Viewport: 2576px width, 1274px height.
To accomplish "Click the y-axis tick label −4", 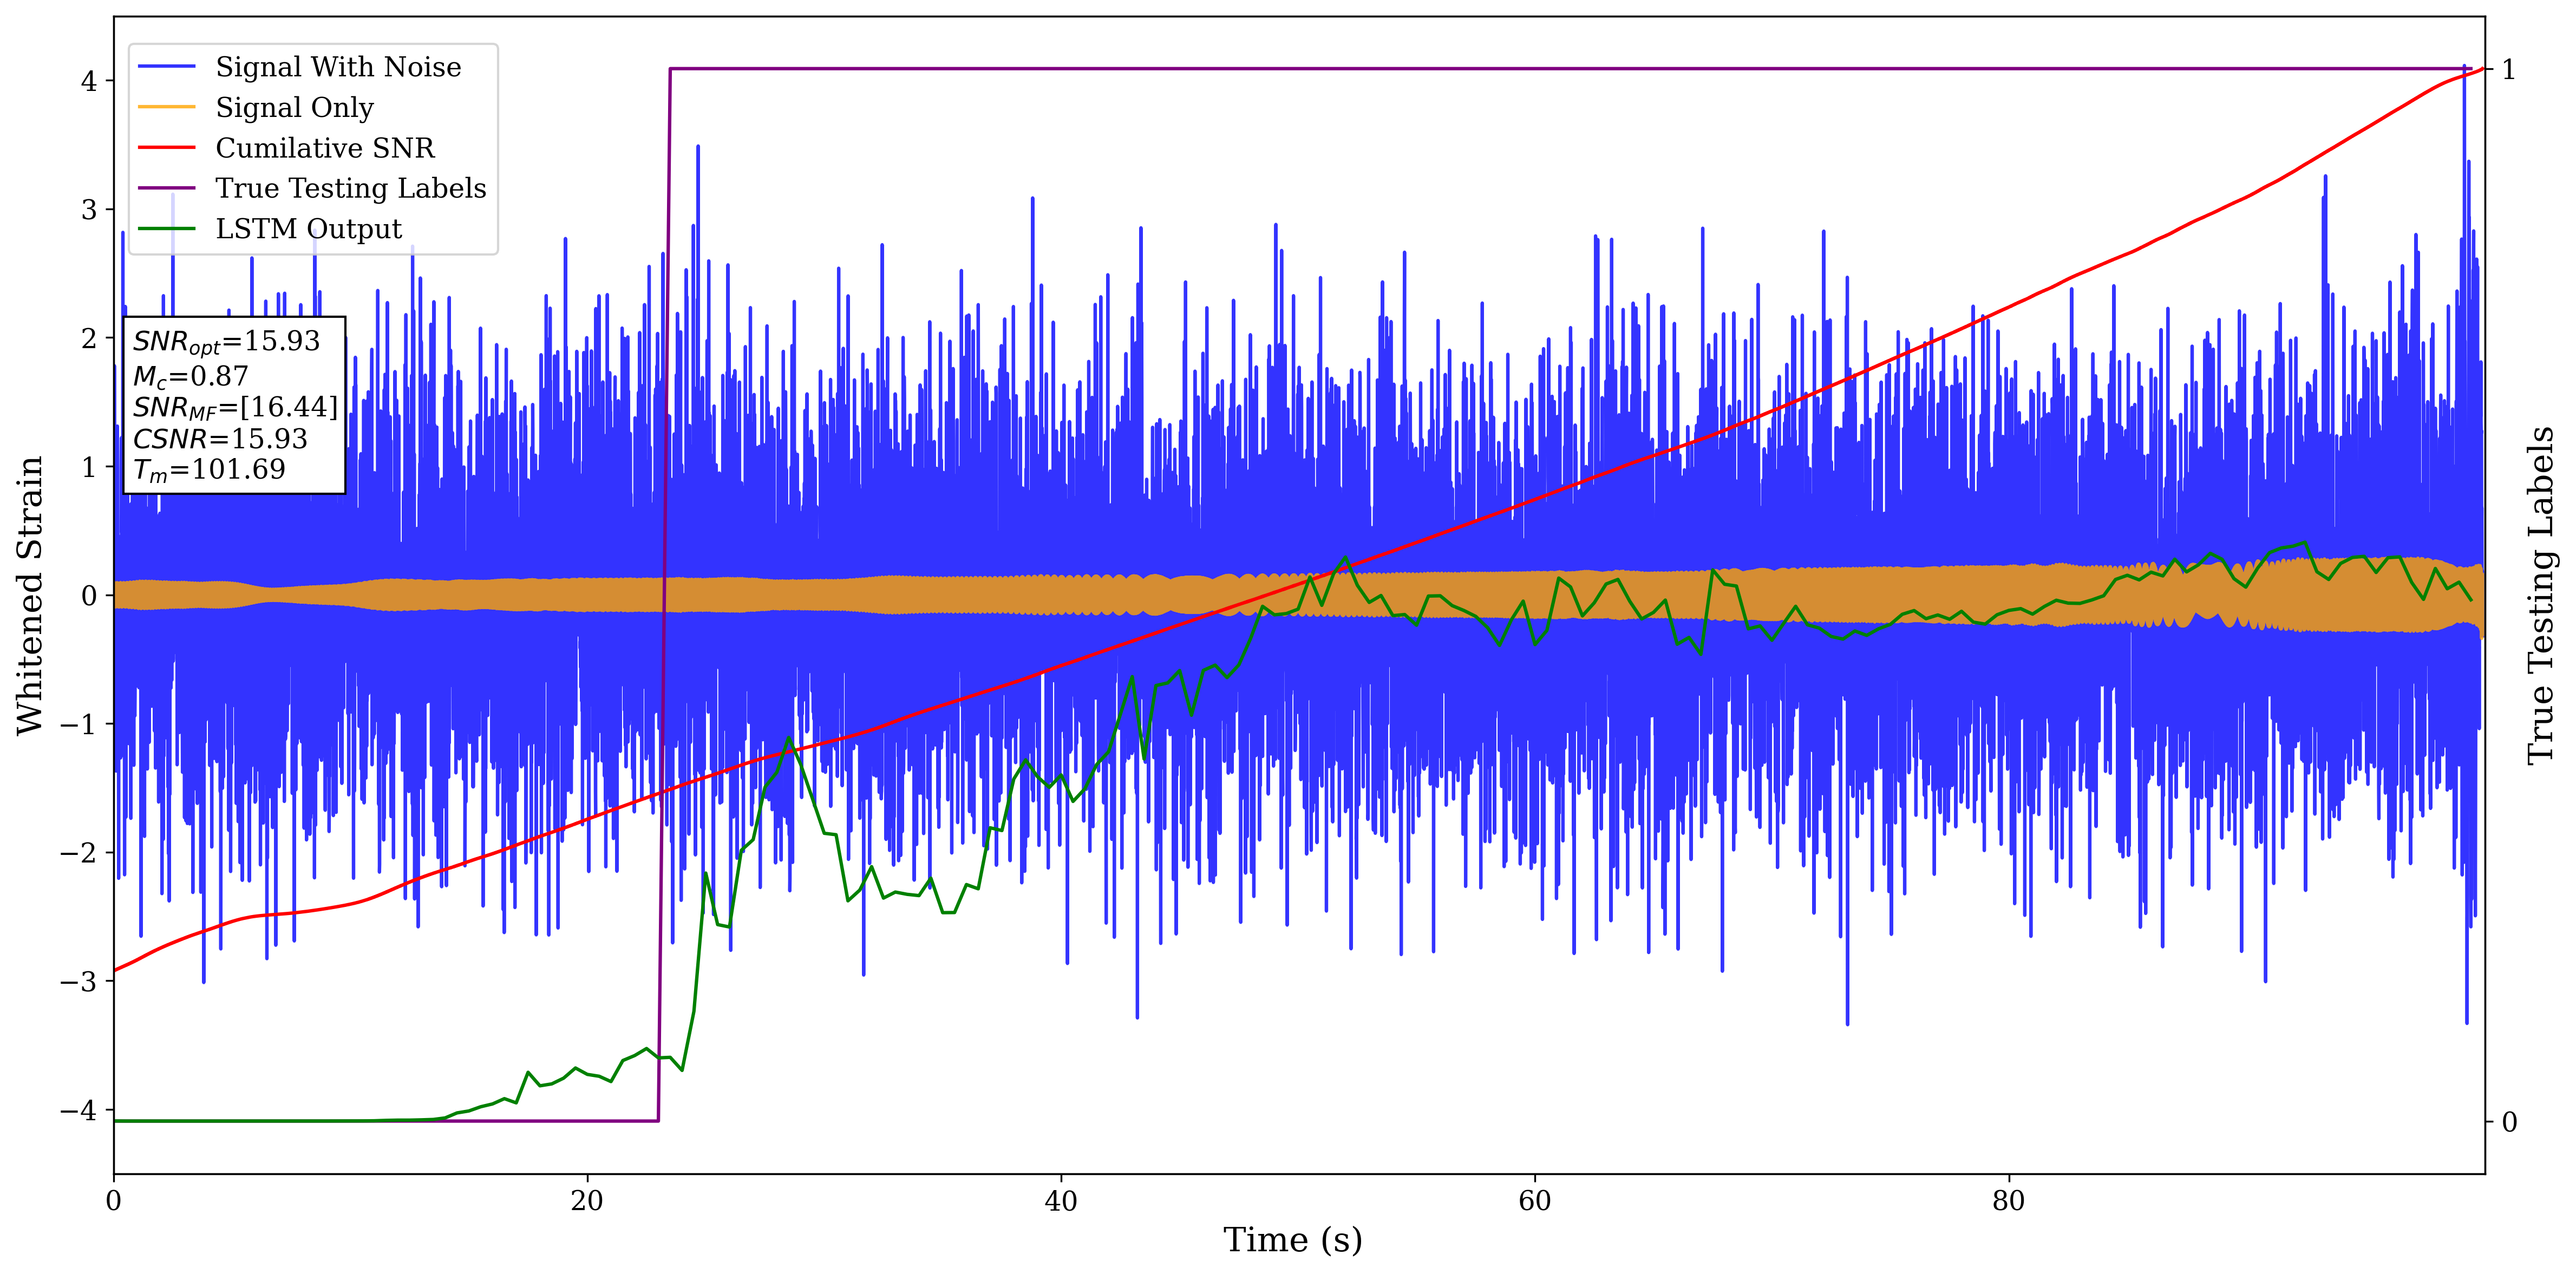I will pyautogui.click(x=78, y=1110).
